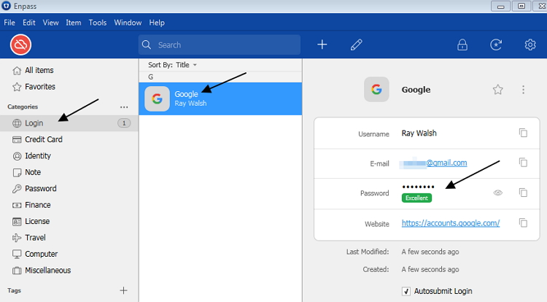The image size is (547, 302).
Task: Click the gmail.com email link
Action: click(x=446, y=163)
